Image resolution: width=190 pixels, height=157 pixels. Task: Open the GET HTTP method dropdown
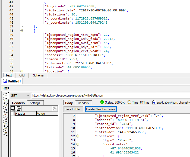coord(20,95)
